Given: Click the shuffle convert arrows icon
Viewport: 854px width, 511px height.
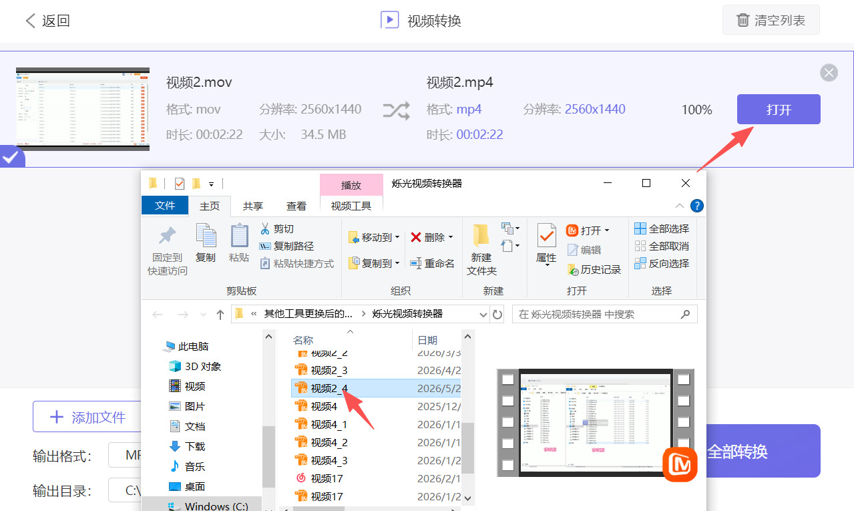Looking at the screenshot, I should (x=396, y=110).
